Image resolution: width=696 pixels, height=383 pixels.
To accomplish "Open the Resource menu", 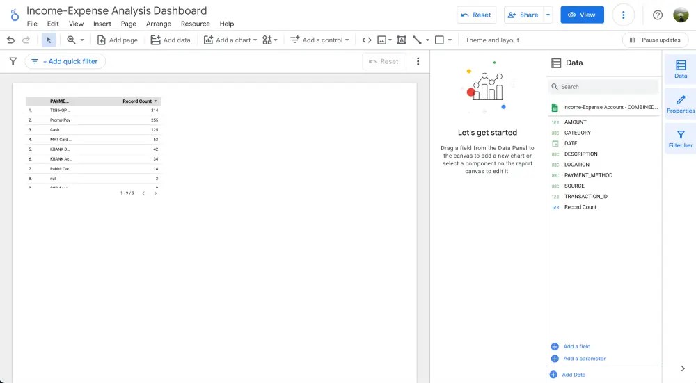I will [x=196, y=24].
